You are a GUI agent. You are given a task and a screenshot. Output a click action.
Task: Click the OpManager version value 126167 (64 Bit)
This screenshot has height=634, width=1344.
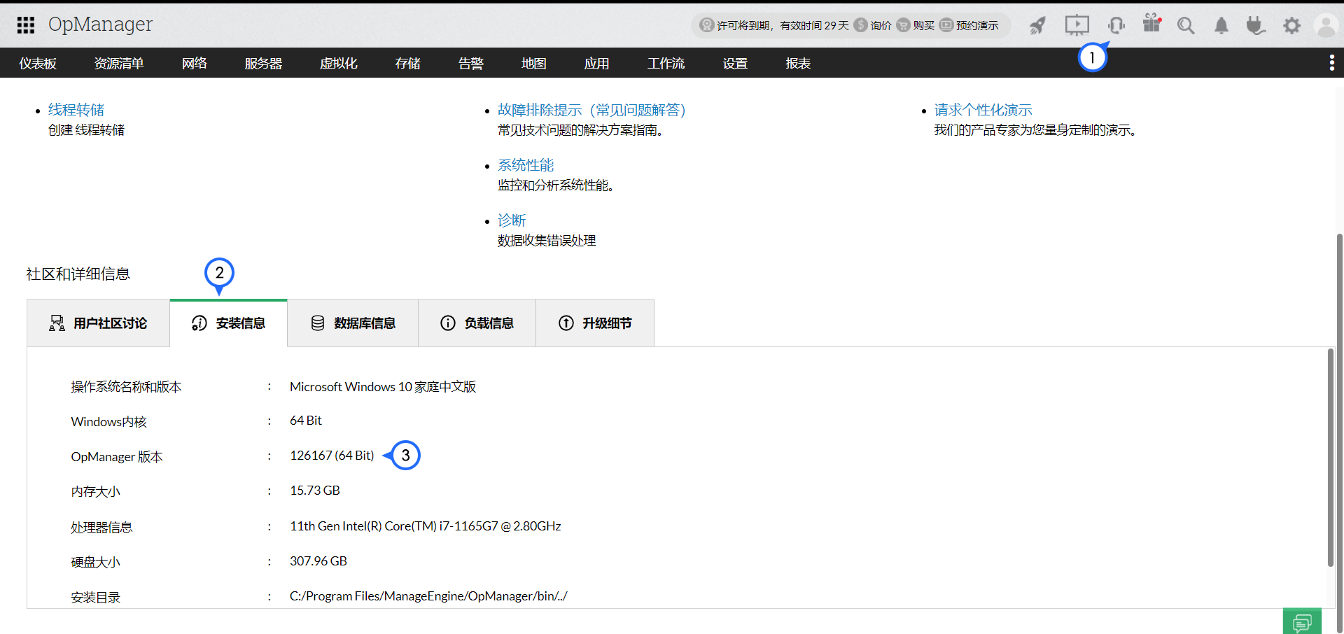(x=332, y=456)
